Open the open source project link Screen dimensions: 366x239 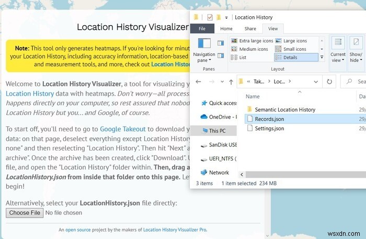coord(78,230)
